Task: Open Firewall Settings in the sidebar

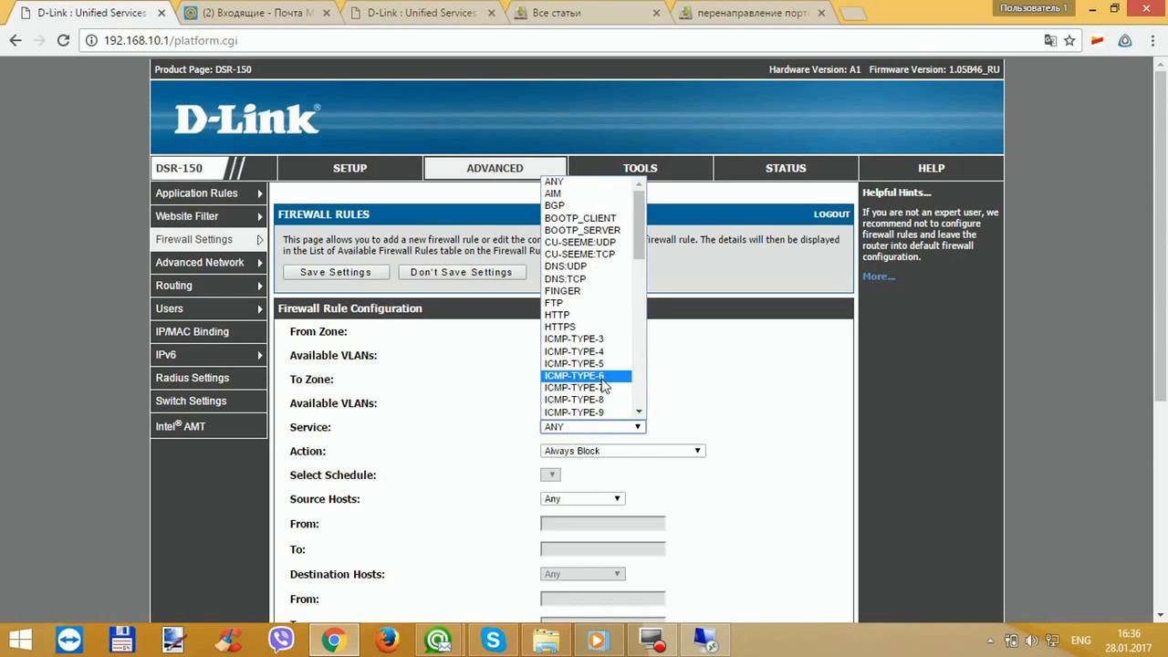Action: pos(208,239)
